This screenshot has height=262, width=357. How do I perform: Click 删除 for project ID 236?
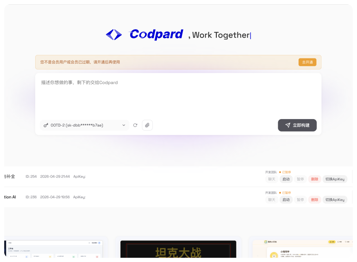tap(315, 200)
